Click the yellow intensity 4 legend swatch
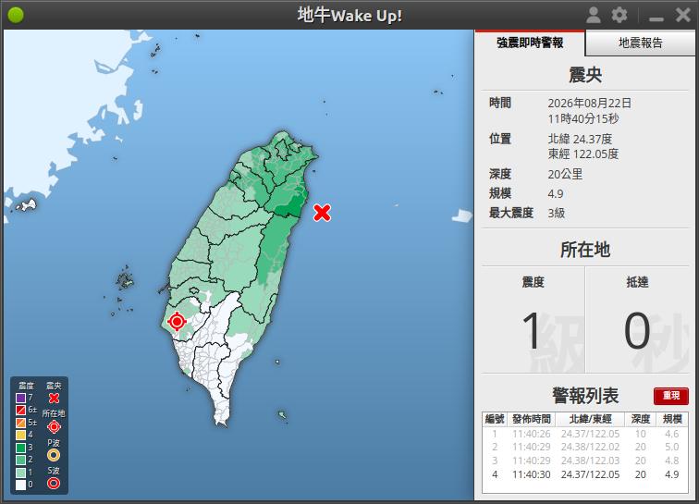Screen dimensions: 699x504 tap(21, 435)
